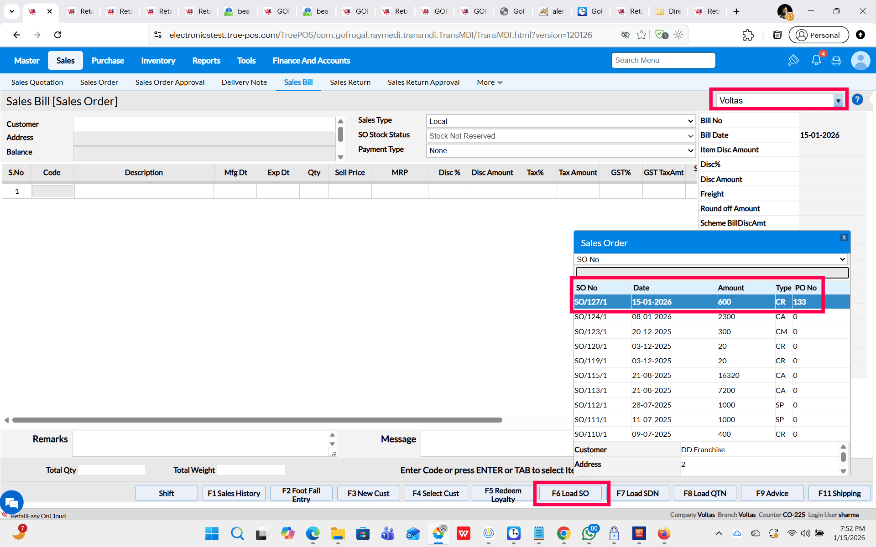Click the printer icon in header
Screen dimensions: 876x547
coord(836,61)
